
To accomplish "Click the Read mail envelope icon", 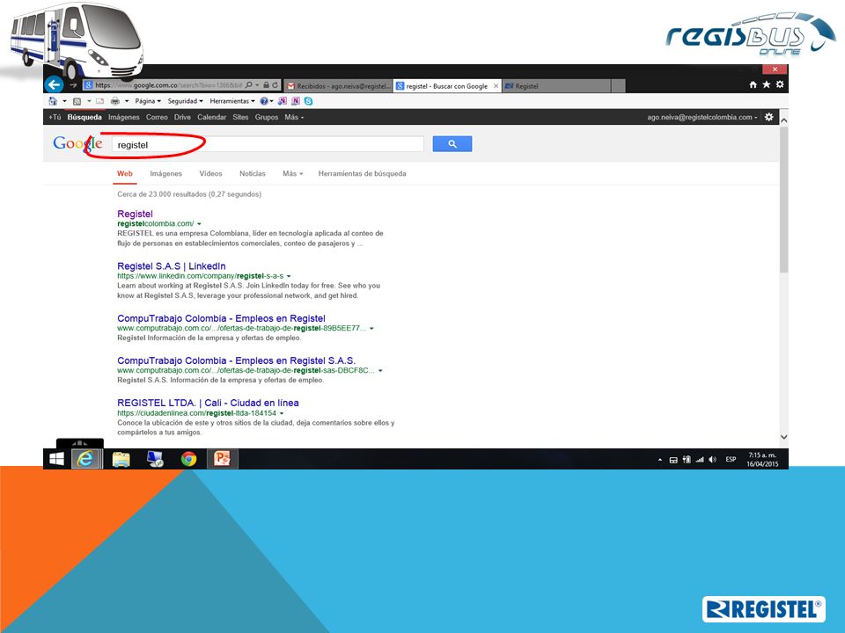I will click(x=99, y=101).
